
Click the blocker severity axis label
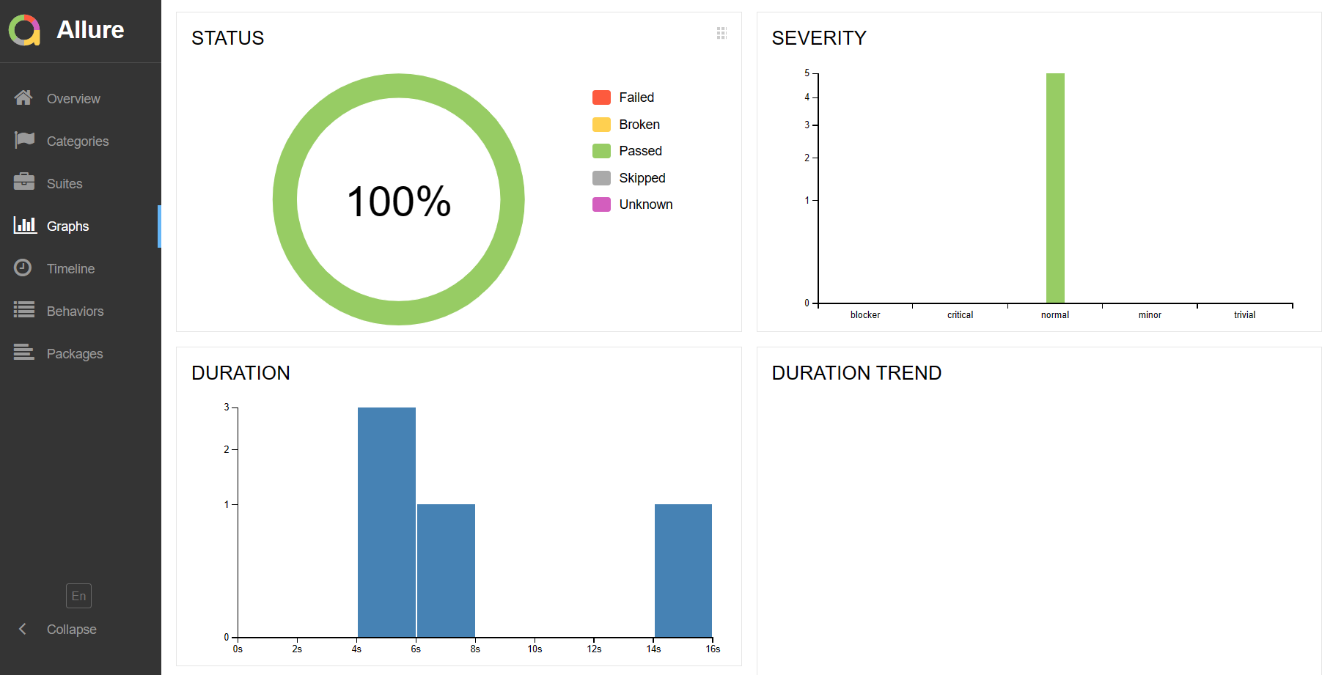pyautogui.click(x=865, y=315)
